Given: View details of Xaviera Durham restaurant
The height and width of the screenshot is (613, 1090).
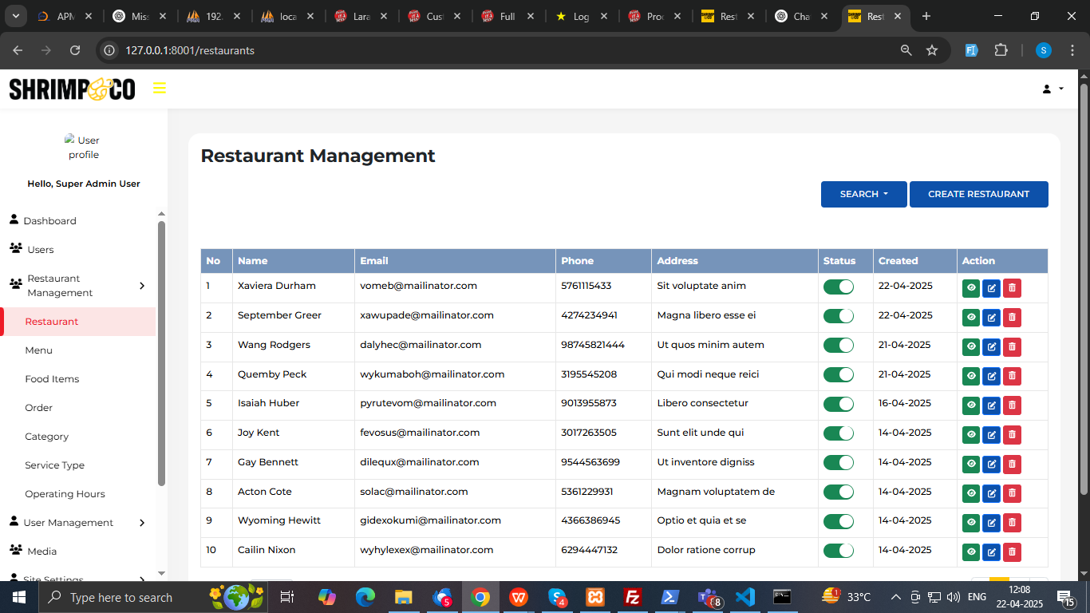Looking at the screenshot, I should point(971,288).
